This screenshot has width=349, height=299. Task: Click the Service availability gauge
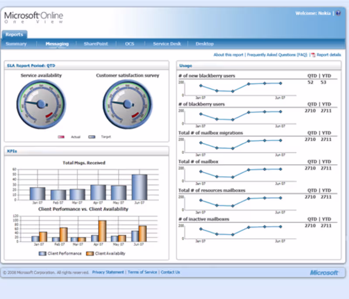(x=41, y=104)
